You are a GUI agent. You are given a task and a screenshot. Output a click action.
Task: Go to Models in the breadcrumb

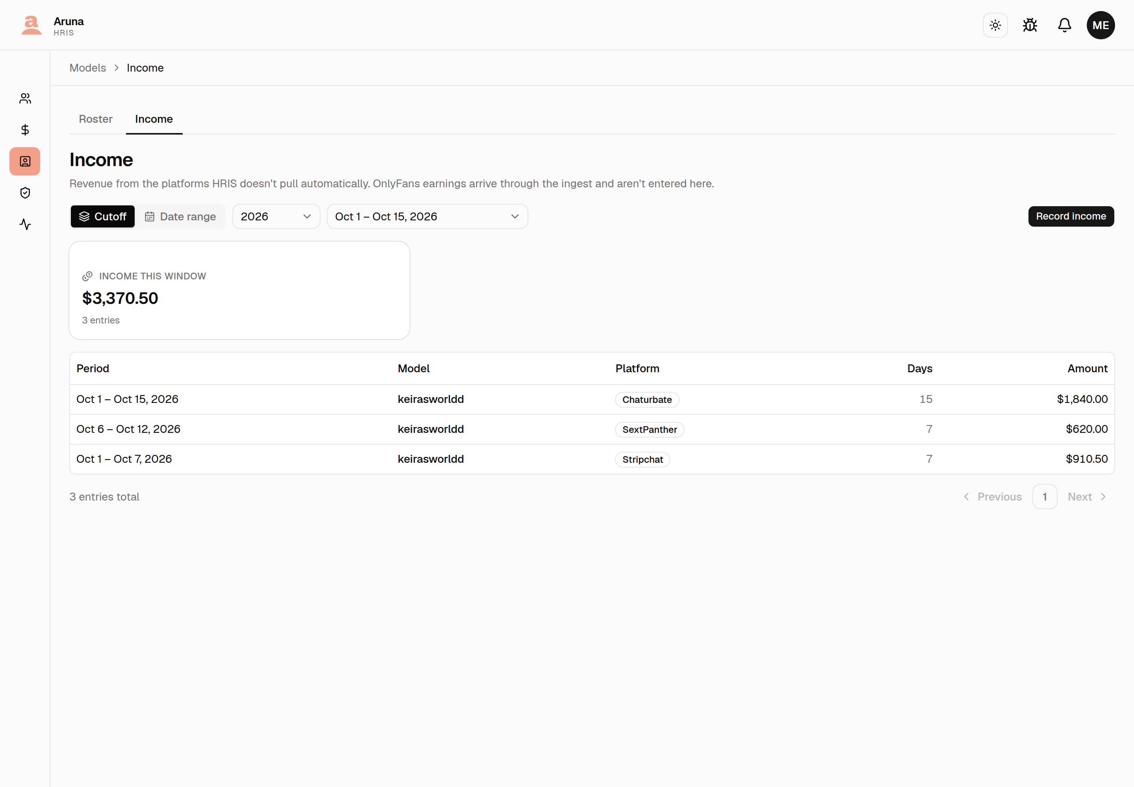click(x=87, y=68)
